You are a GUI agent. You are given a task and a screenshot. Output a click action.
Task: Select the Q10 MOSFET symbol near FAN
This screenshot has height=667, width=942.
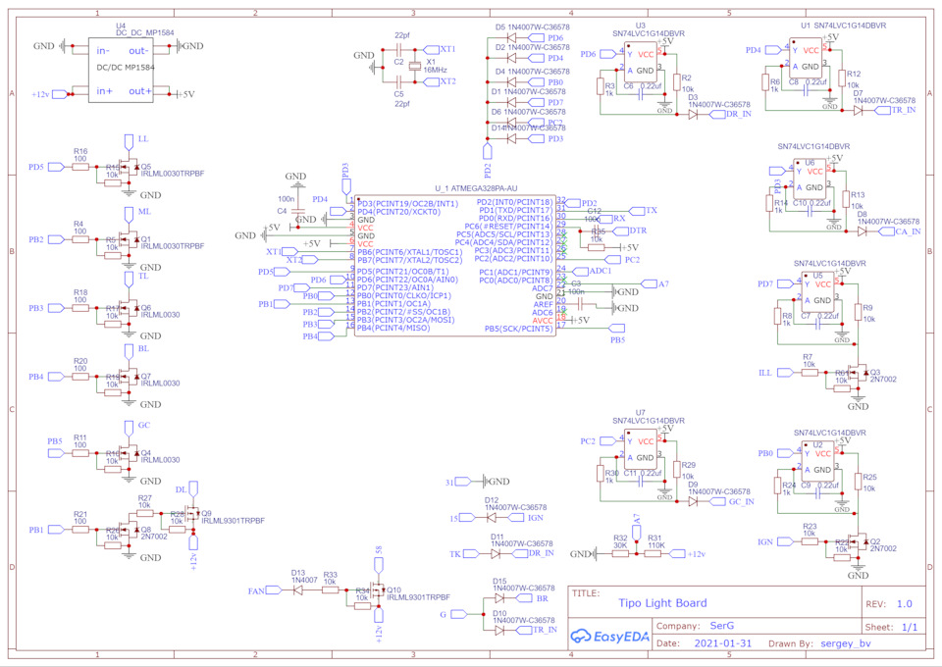click(x=378, y=590)
